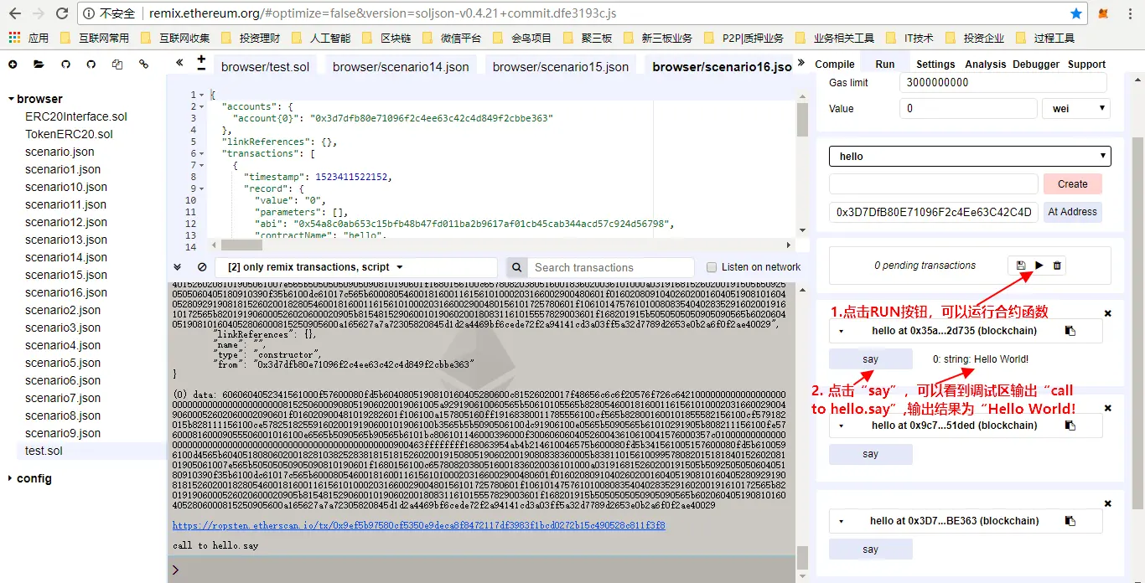Click say under hello at 0x3D7...BE363
This screenshot has width=1145, height=583.
click(x=871, y=549)
